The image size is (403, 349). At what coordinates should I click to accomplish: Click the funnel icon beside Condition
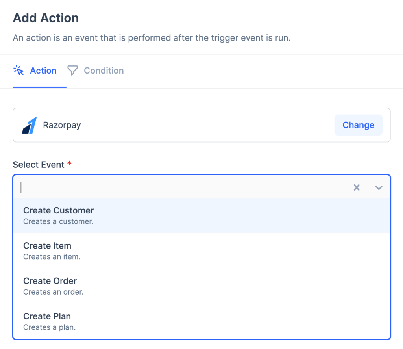click(x=72, y=71)
